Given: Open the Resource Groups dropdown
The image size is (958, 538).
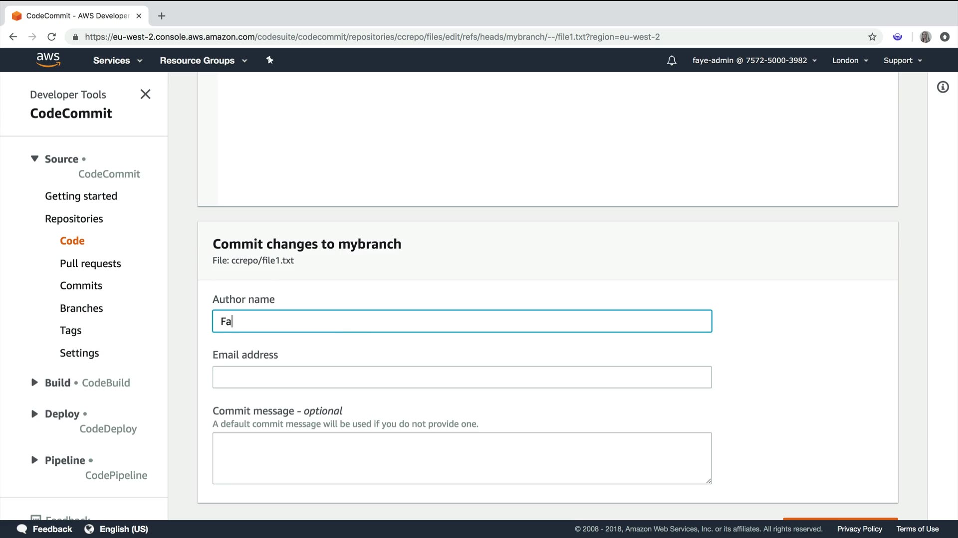Looking at the screenshot, I should [x=203, y=60].
